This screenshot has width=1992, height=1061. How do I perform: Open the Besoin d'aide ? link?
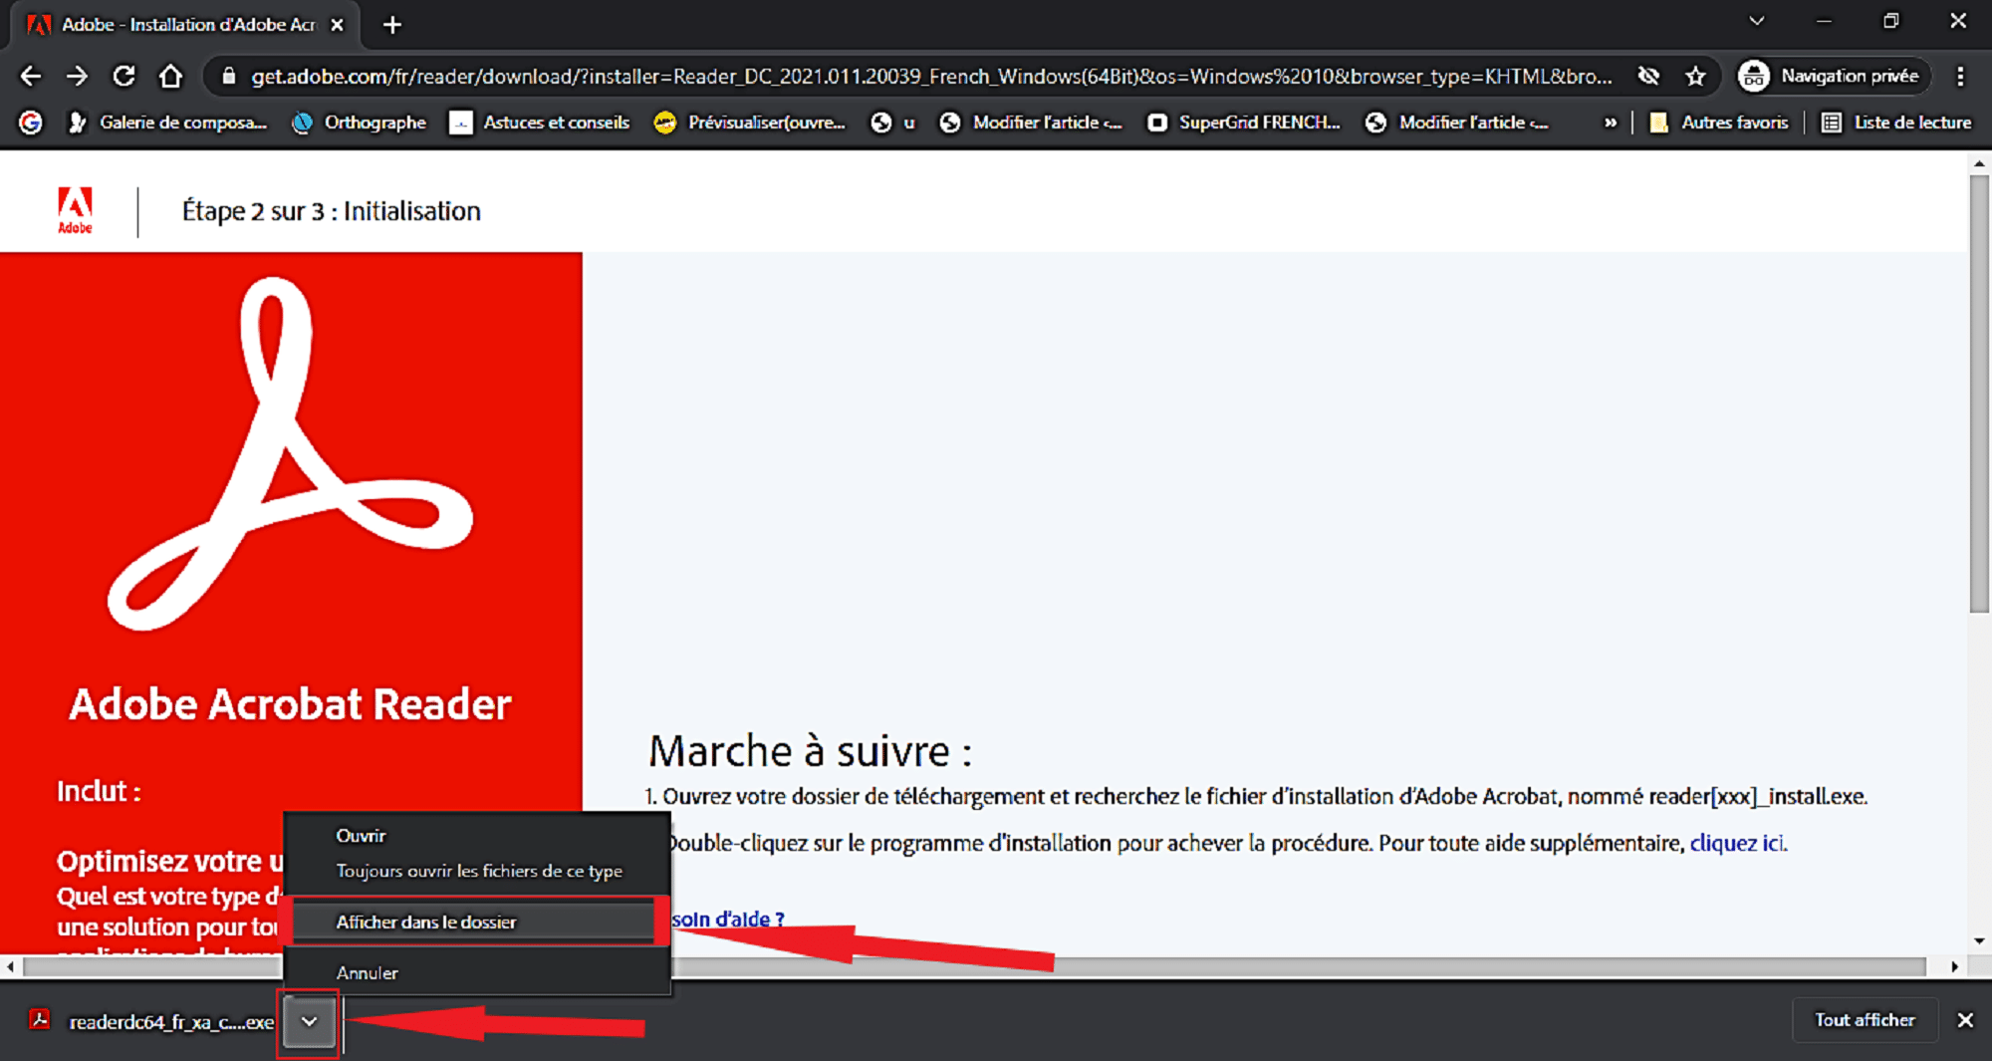[x=728, y=919]
